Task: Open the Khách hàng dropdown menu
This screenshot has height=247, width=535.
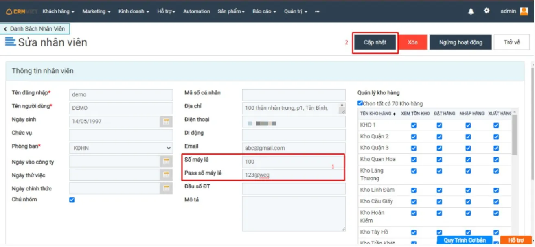Action: pos(58,11)
